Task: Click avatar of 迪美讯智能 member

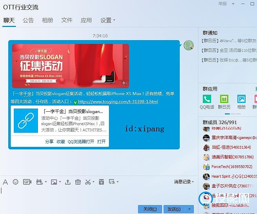Action: [x=206, y=157]
